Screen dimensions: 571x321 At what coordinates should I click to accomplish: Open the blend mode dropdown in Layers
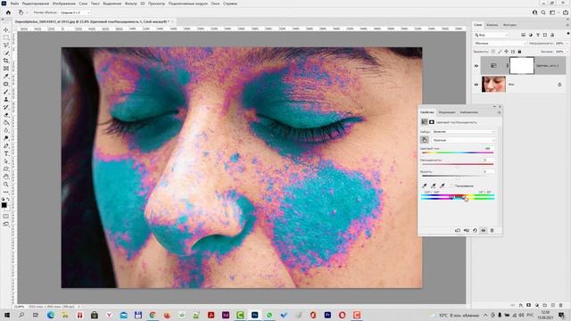pyautogui.click(x=500, y=44)
